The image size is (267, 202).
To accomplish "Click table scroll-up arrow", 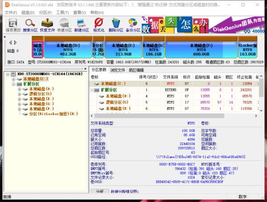I will [x=261, y=76].
